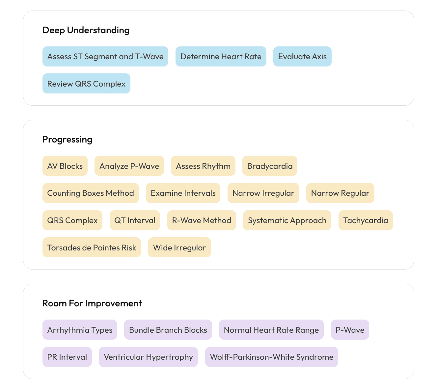Click the AV Blocks chip
This screenshot has height=389, width=436.
click(x=65, y=166)
